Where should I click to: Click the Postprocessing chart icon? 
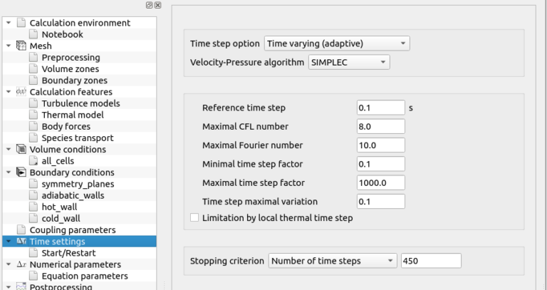[x=21, y=286]
